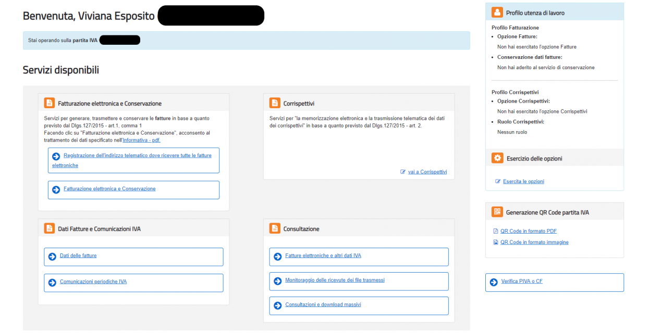This screenshot has height=333, width=649.
Task: Click the Servizi disponibili heading
Action: pos(61,70)
